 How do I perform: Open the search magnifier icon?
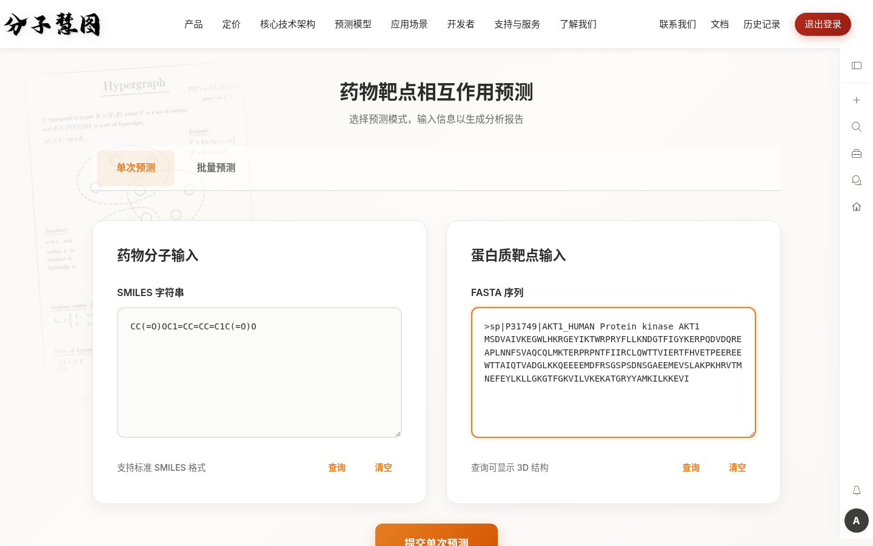pos(857,127)
